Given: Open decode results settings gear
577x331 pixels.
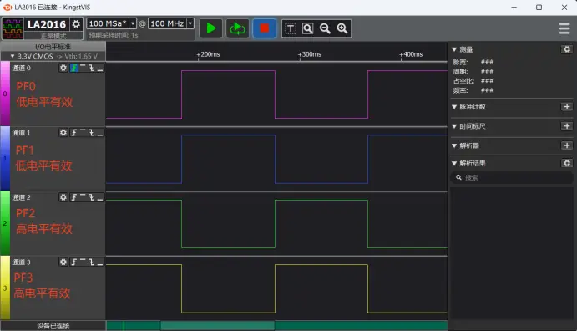Looking at the screenshot, I should pos(567,163).
